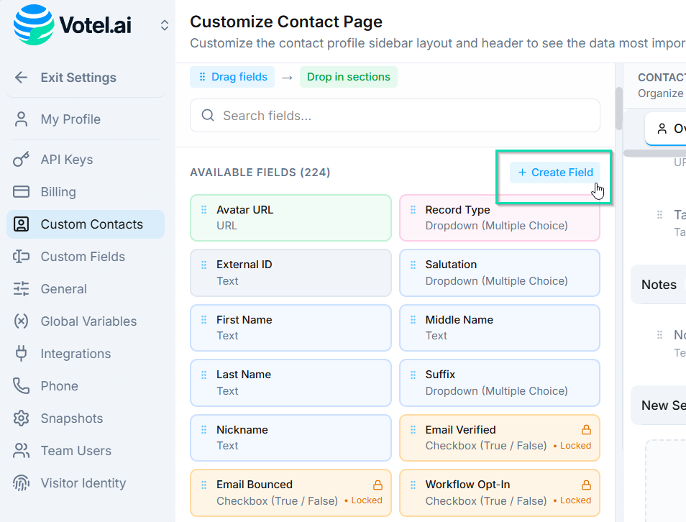Click the Phone handset icon
This screenshot has height=522, width=686.
pos(22,386)
